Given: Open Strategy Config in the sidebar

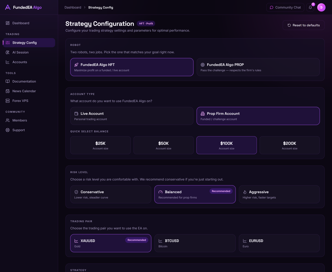Looking at the screenshot, I should pos(29,43).
